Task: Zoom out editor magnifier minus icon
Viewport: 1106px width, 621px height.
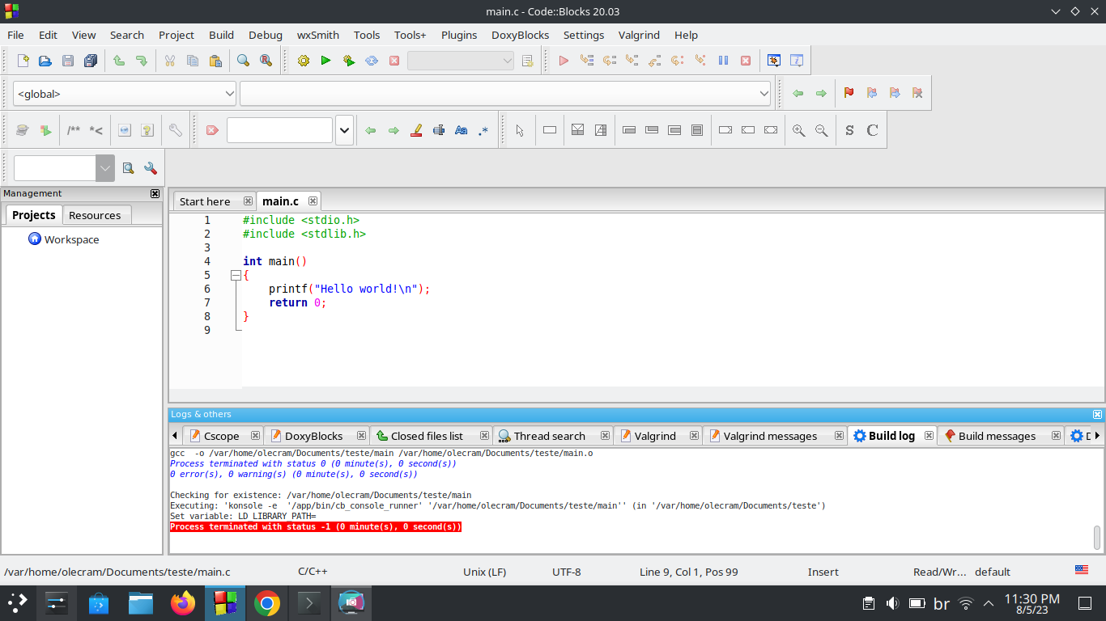Action: 822,130
